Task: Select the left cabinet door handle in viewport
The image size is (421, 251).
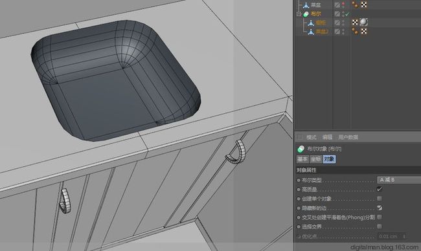Action: pos(65,201)
